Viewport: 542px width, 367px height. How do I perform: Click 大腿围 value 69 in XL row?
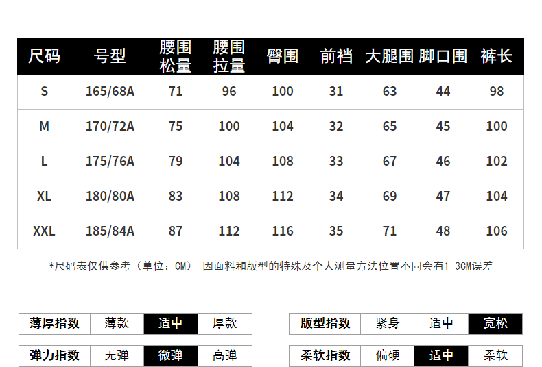click(390, 196)
